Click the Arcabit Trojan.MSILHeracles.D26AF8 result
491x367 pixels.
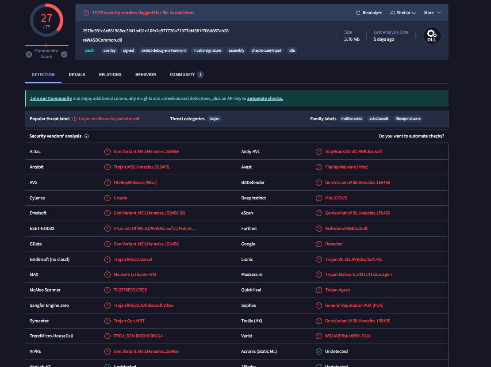(141, 167)
